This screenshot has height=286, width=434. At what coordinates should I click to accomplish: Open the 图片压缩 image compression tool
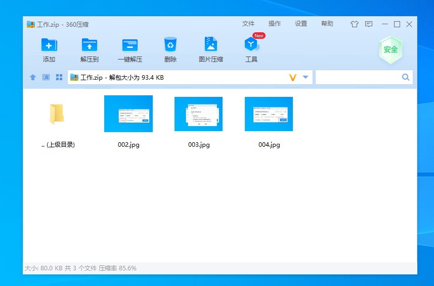point(211,45)
